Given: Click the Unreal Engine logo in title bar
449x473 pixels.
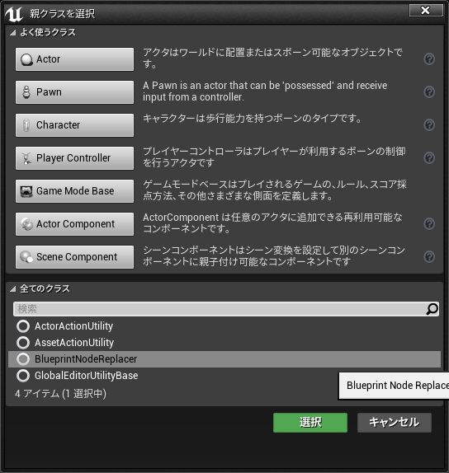Looking at the screenshot, I should coord(13,14).
